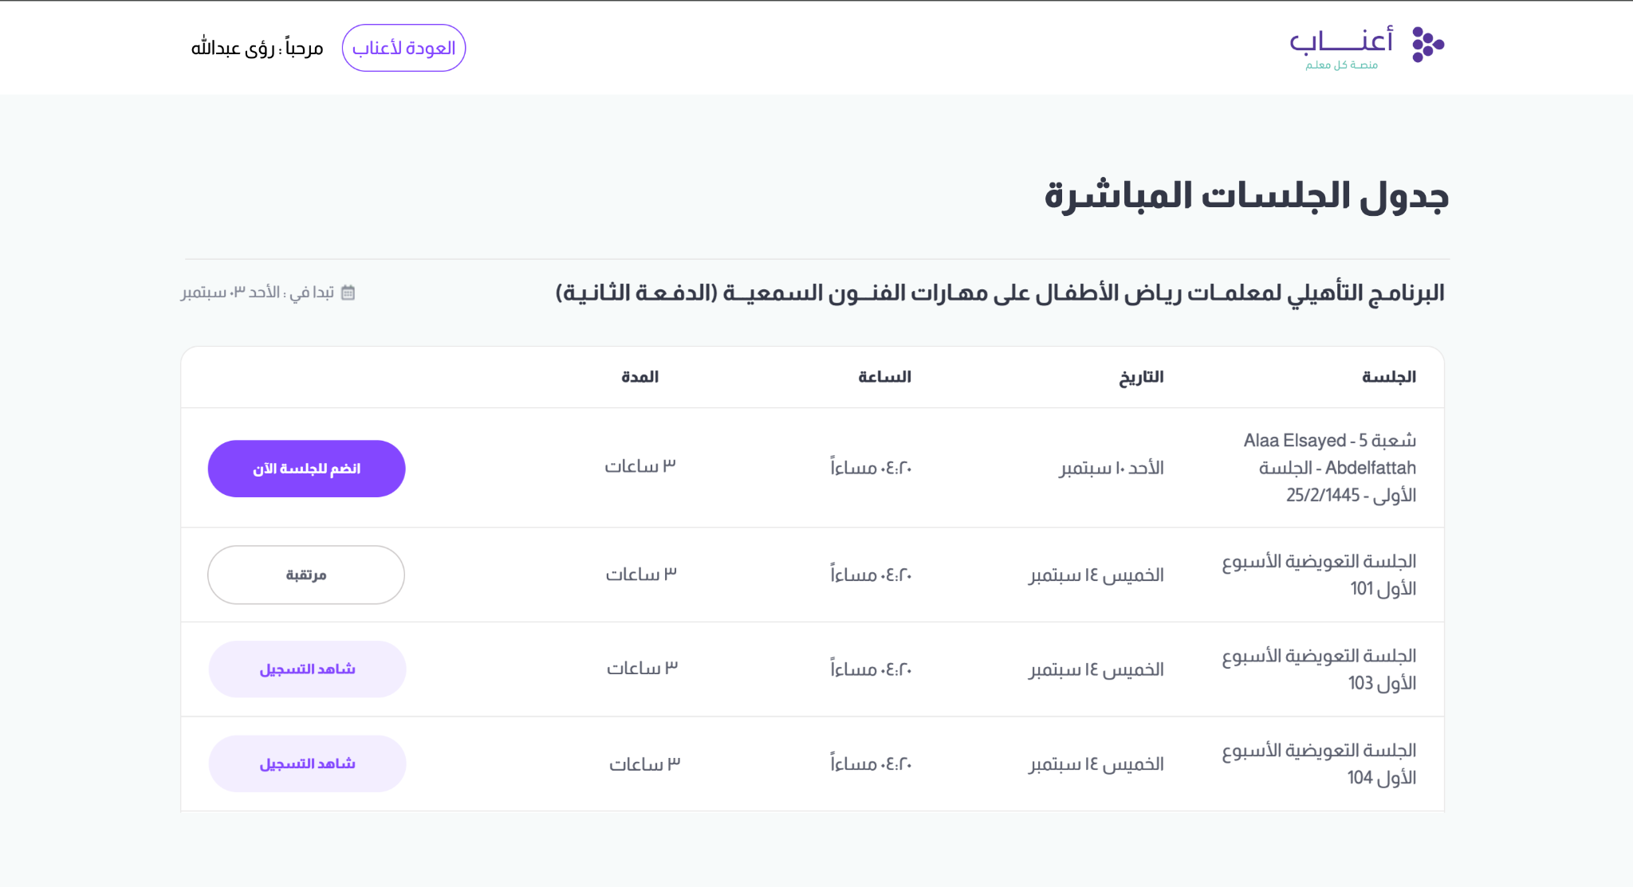Click the التاريخ column header
1633x887 pixels.
(x=1140, y=377)
